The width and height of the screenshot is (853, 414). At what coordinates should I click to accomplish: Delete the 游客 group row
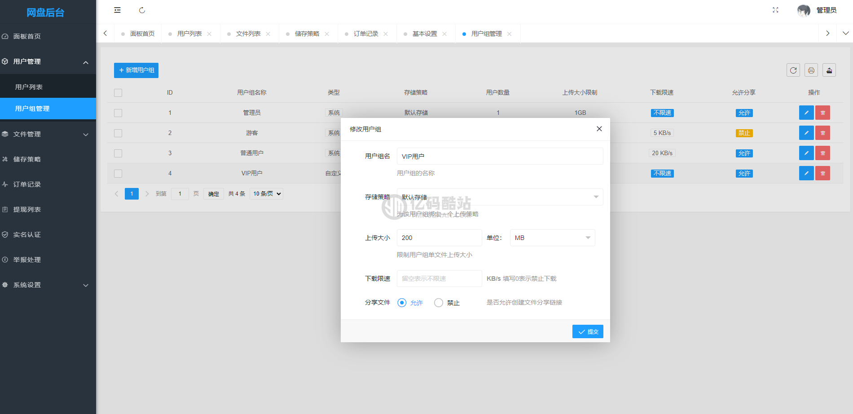point(822,133)
